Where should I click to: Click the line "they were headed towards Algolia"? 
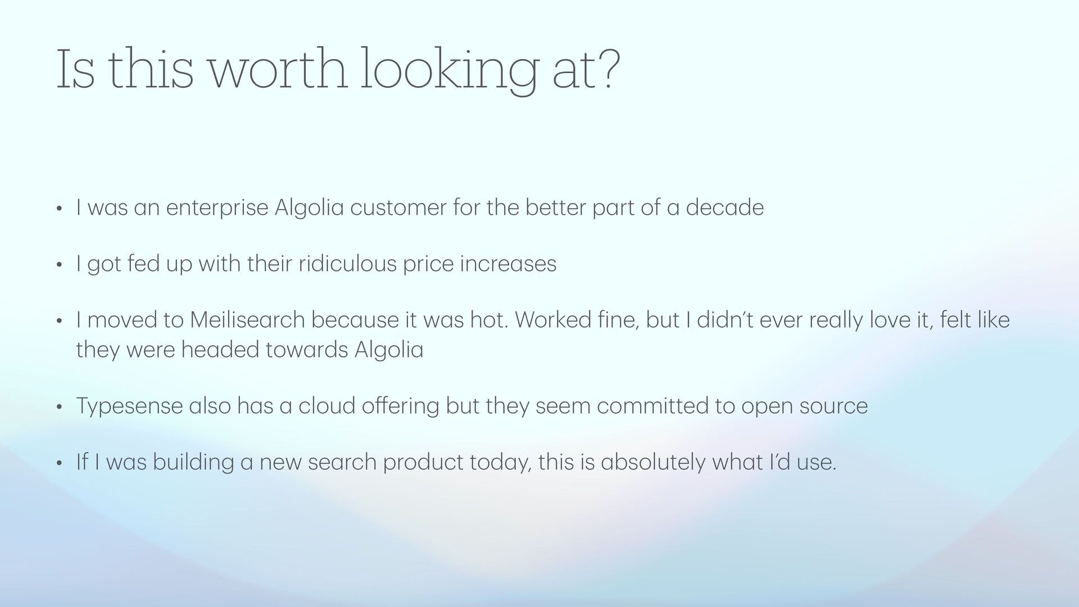point(250,350)
